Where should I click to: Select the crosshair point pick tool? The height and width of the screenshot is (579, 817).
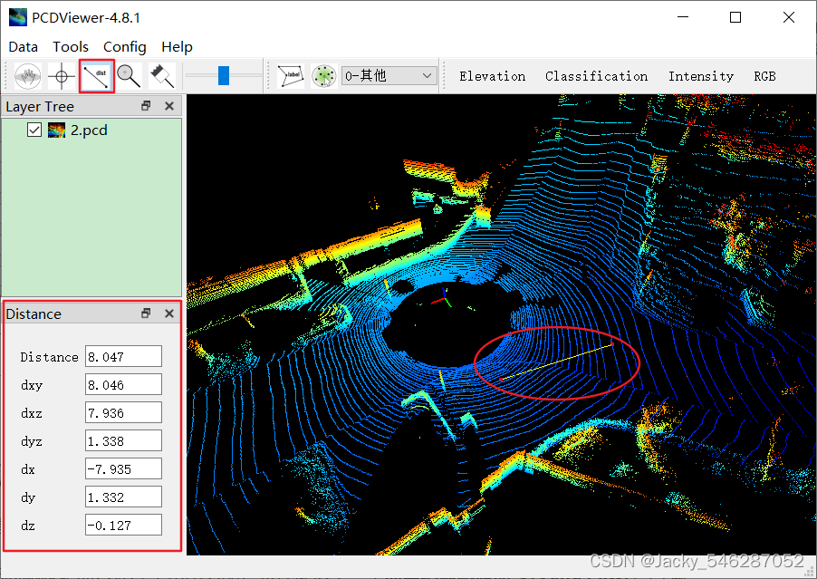pos(62,76)
